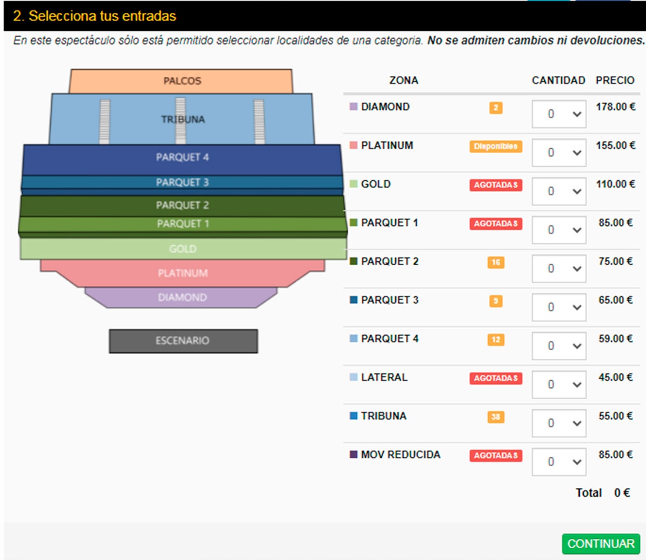This screenshot has height=560, width=646.
Task: Click the PLATINUM 'Disponibles' badge
Action: coord(496,146)
